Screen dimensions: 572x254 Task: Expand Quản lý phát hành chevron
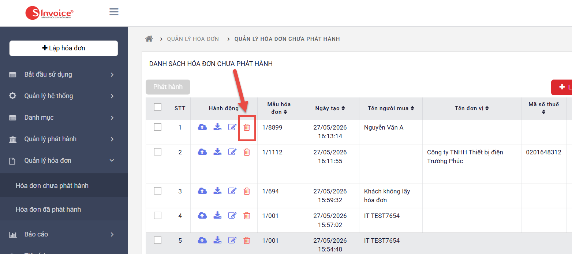[x=112, y=139]
